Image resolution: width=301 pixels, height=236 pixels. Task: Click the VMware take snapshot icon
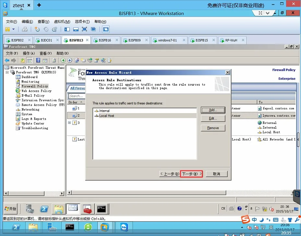click(37, 29)
